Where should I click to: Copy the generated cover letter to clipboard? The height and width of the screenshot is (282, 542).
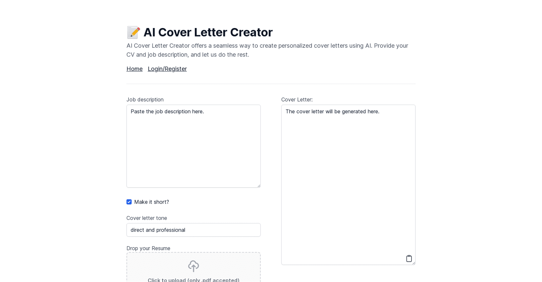[409, 258]
